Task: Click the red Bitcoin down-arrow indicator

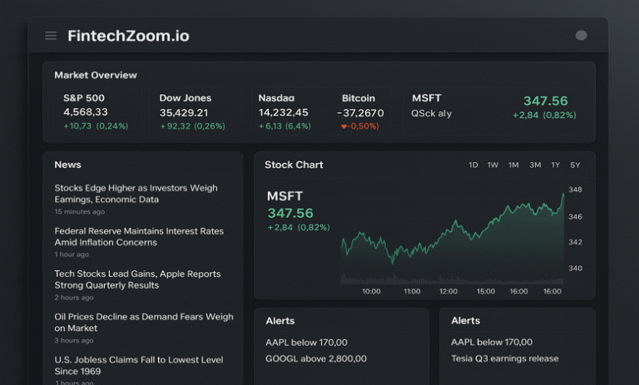Action: point(344,126)
